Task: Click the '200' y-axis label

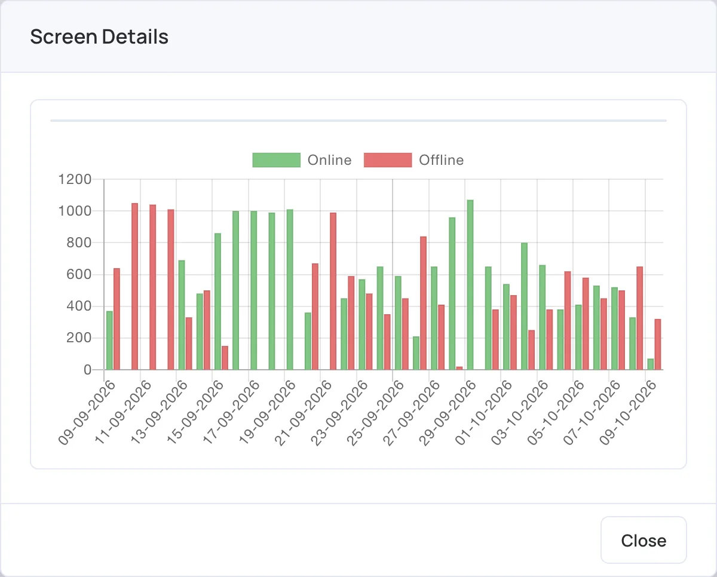Action: pos(79,338)
